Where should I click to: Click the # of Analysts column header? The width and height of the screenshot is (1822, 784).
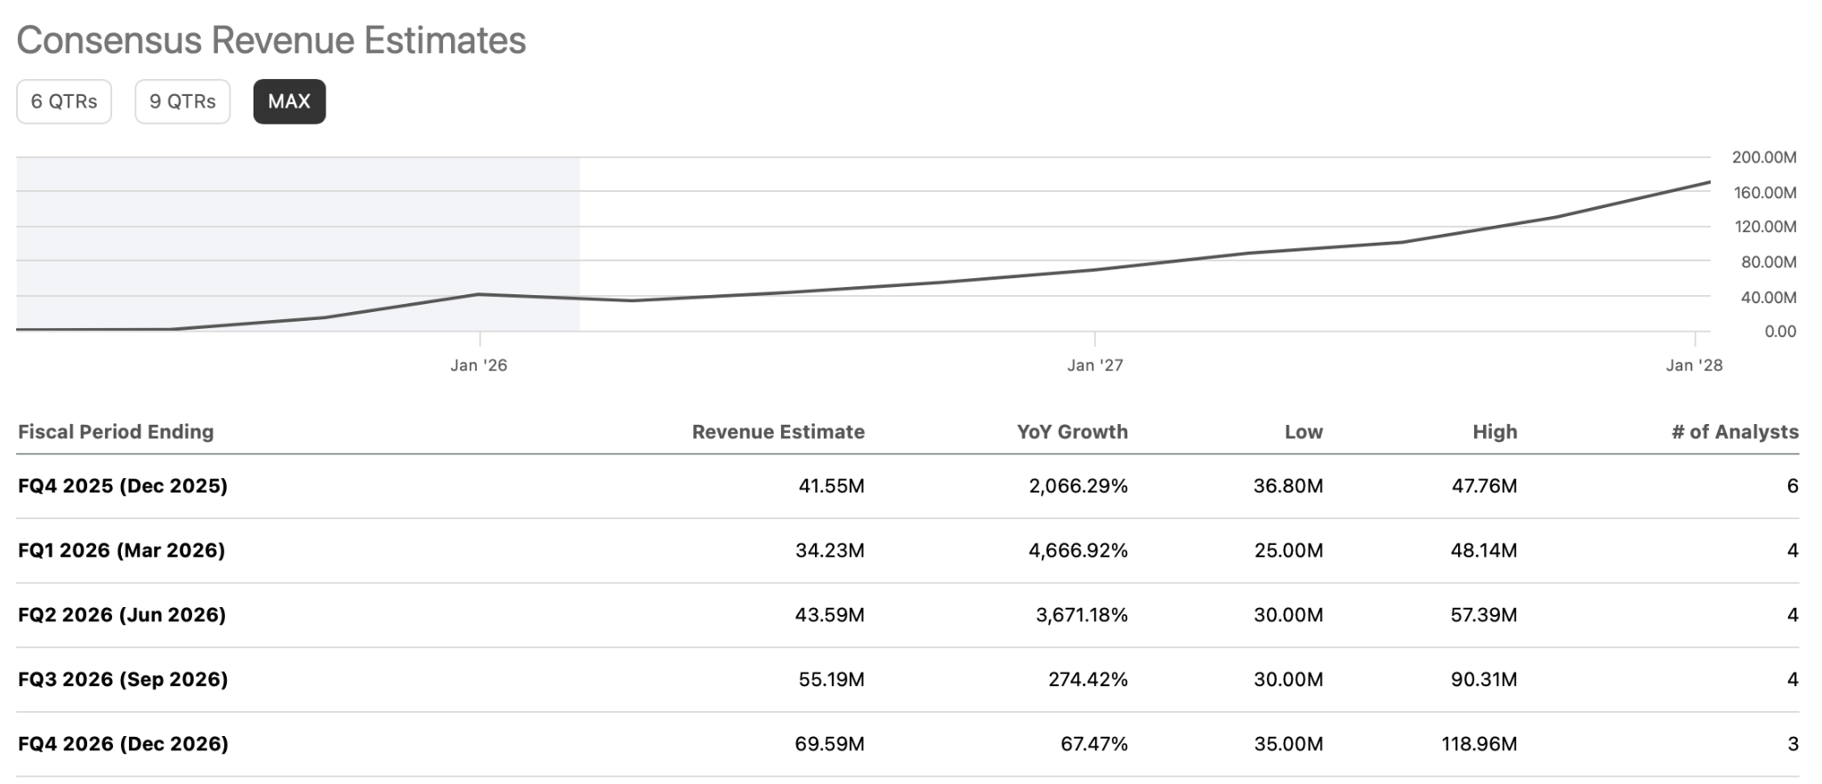click(1735, 432)
